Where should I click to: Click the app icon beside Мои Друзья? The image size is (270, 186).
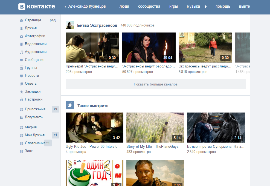pos(22,135)
